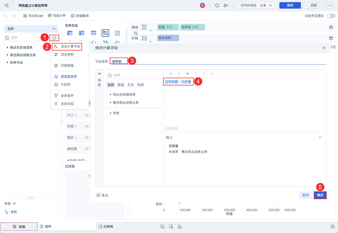Toggle 深色预览模式 switch
338x233 pixels.
coord(330,16)
